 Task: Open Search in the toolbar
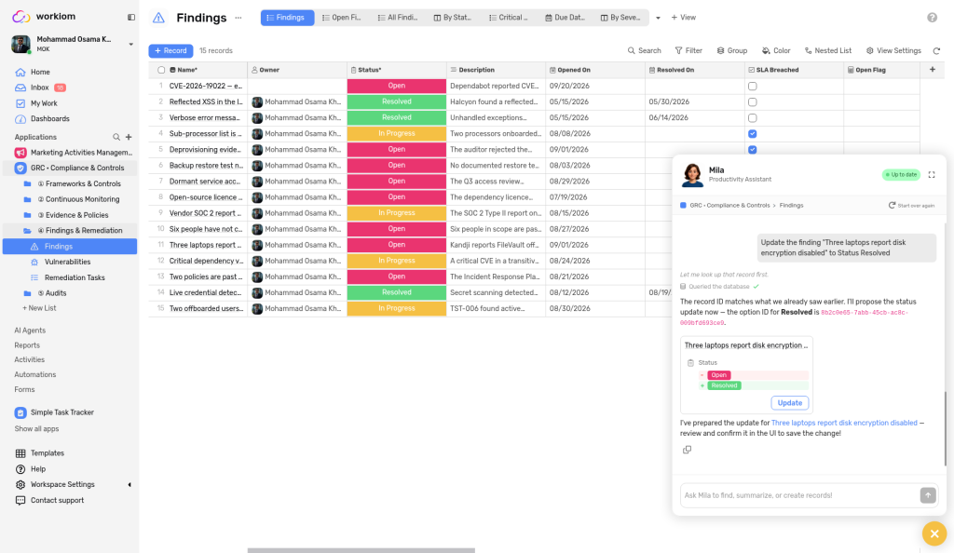(645, 51)
